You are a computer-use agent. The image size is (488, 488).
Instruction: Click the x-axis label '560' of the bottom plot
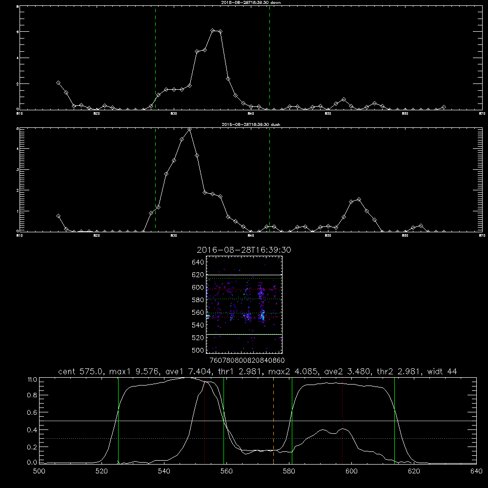click(226, 471)
